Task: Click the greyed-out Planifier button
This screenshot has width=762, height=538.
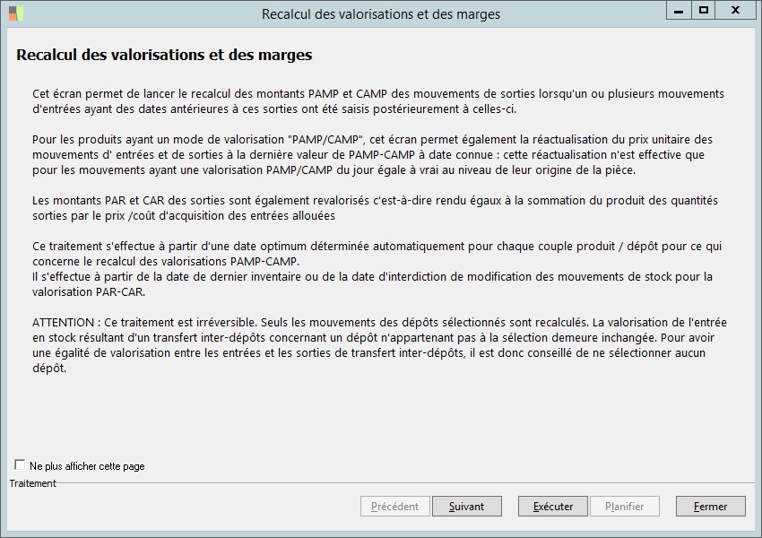Action: (624, 507)
